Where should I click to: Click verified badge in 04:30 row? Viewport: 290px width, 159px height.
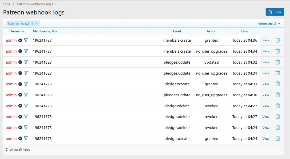[20, 95]
